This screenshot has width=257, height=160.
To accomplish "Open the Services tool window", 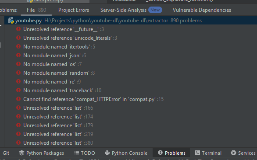I will tap(243, 153).
